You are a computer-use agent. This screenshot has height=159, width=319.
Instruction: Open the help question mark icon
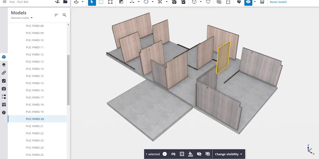239,2
